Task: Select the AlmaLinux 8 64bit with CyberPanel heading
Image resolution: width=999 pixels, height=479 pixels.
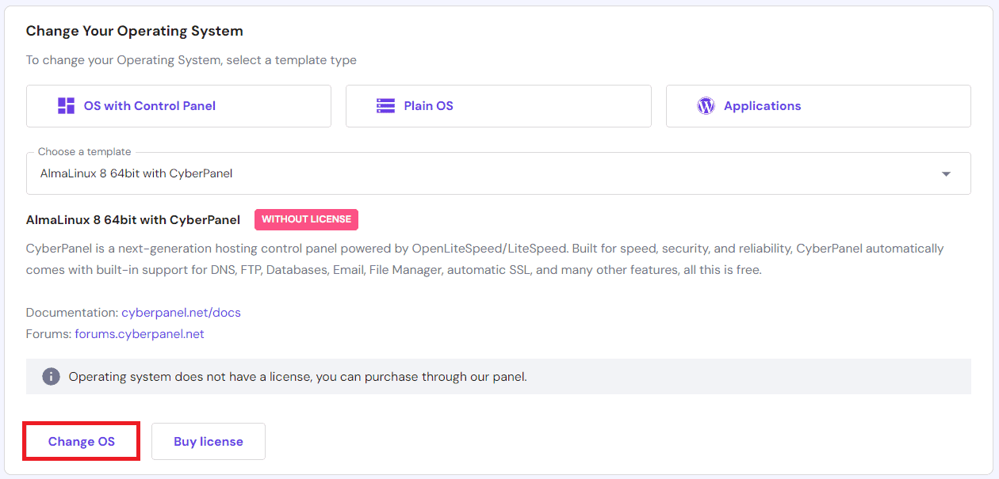Action: coord(133,219)
